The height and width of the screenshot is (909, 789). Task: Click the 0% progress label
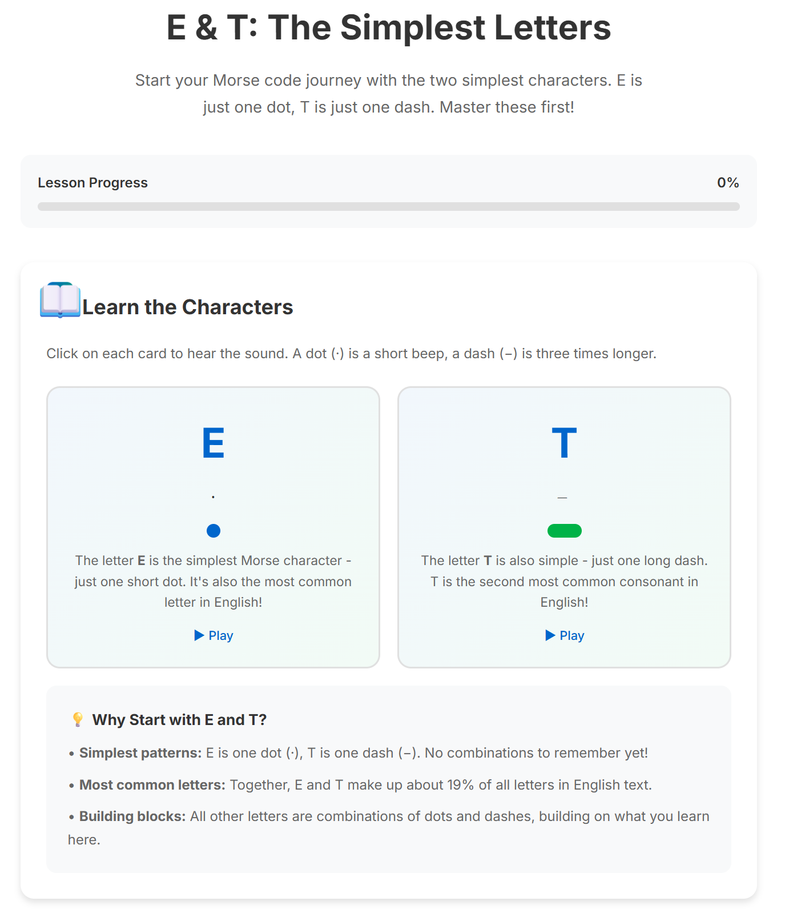(x=727, y=182)
